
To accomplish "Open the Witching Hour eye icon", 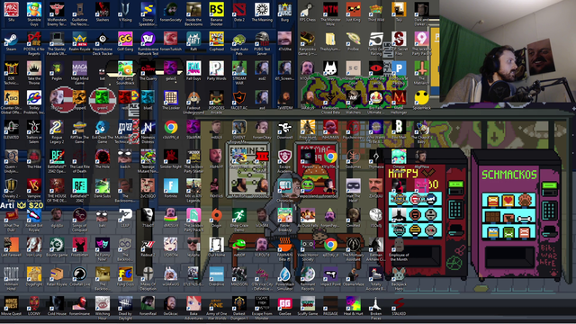I will tap(102, 303).
